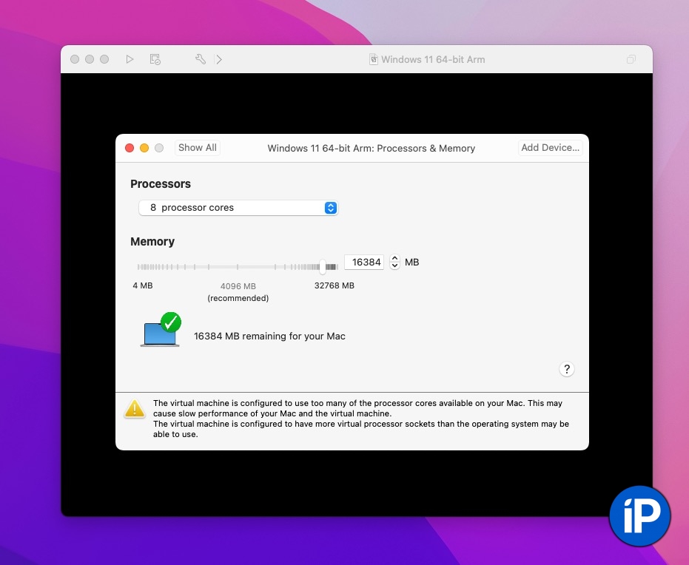Click the memory value field 16384
This screenshot has width=689, height=565.
(364, 262)
